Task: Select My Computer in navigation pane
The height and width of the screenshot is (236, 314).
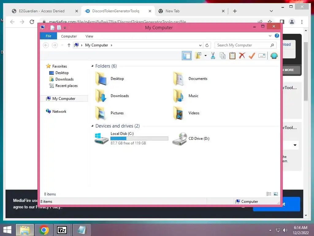Action: click(64, 99)
